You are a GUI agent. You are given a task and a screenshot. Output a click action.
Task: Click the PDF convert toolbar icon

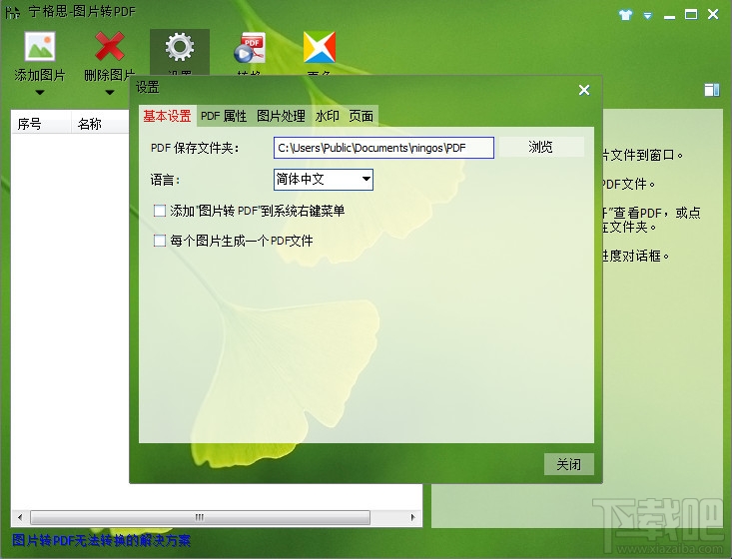(250, 47)
